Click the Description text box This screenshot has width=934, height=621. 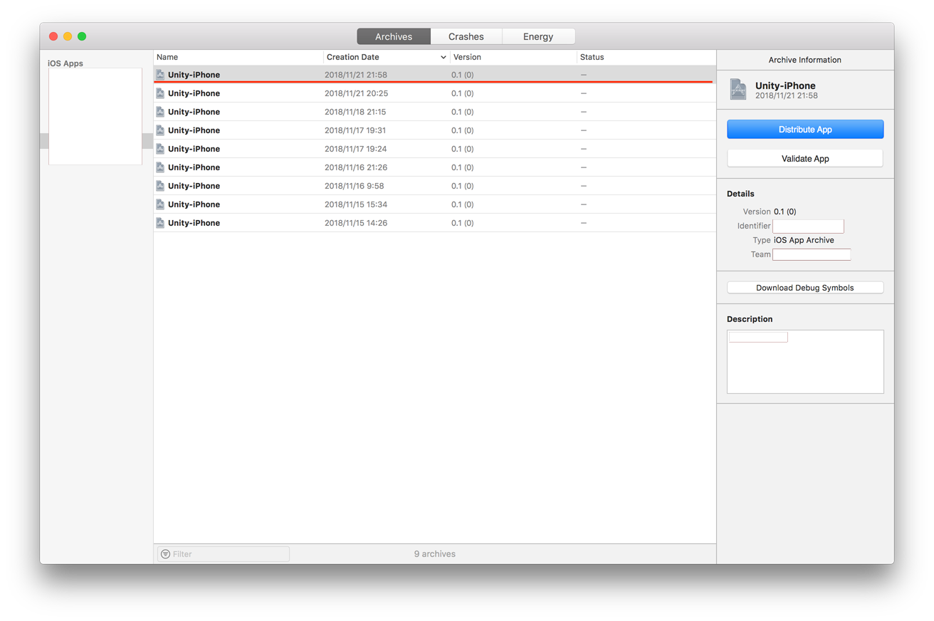pyautogui.click(x=804, y=361)
